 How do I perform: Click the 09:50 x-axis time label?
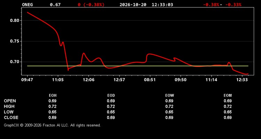point(181,80)
